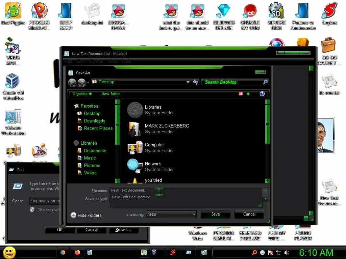346x259 pixels.
Task: Select New Text Document.txt autocomplete suggestion
Action: (131, 197)
